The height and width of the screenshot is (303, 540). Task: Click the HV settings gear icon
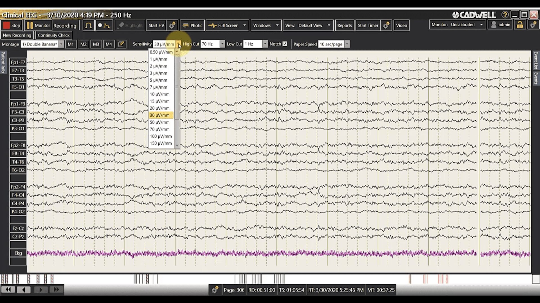pyautogui.click(x=172, y=25)
